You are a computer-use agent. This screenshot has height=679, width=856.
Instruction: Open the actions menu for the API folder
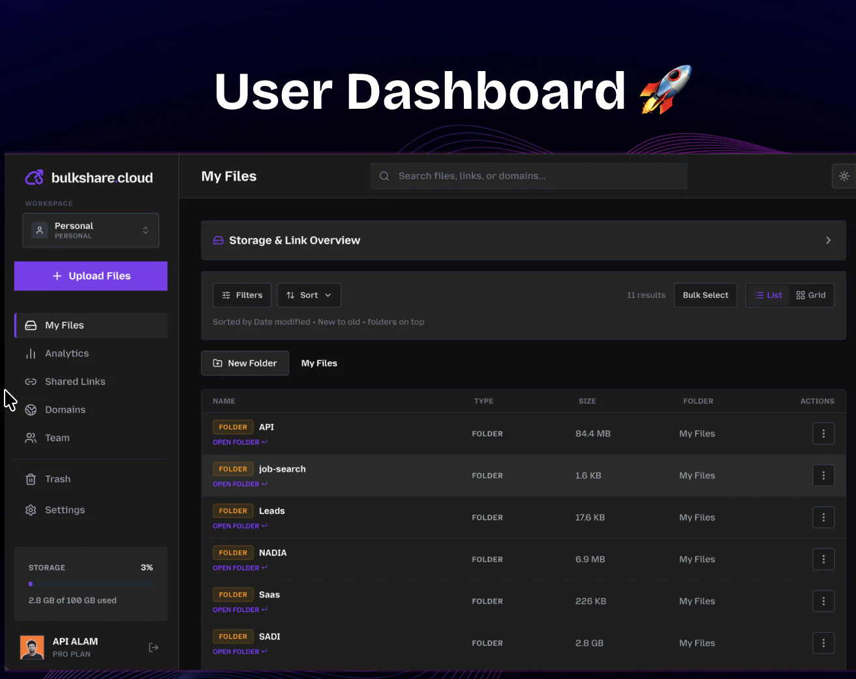coord(823,433)
